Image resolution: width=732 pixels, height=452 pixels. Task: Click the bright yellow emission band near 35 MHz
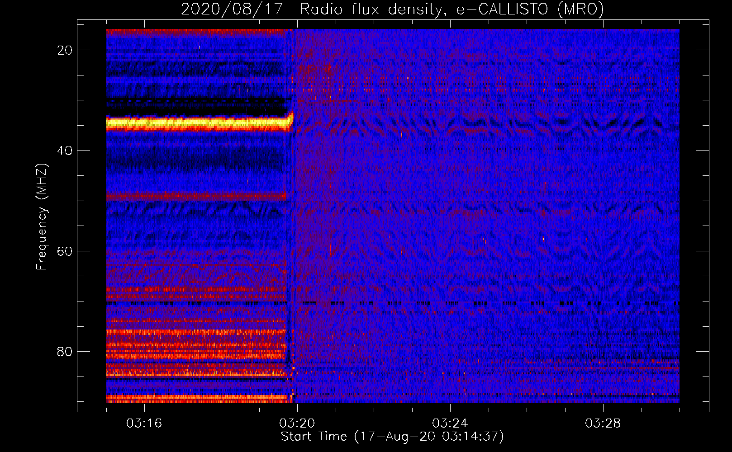[x=199, y=123]
